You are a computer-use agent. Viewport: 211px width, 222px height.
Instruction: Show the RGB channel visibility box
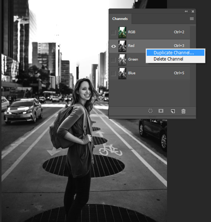click(x=113, y=33)
